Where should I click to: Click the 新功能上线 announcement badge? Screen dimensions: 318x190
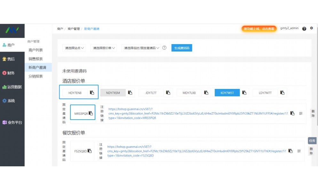pyautogui.click(x=259, y=28)
